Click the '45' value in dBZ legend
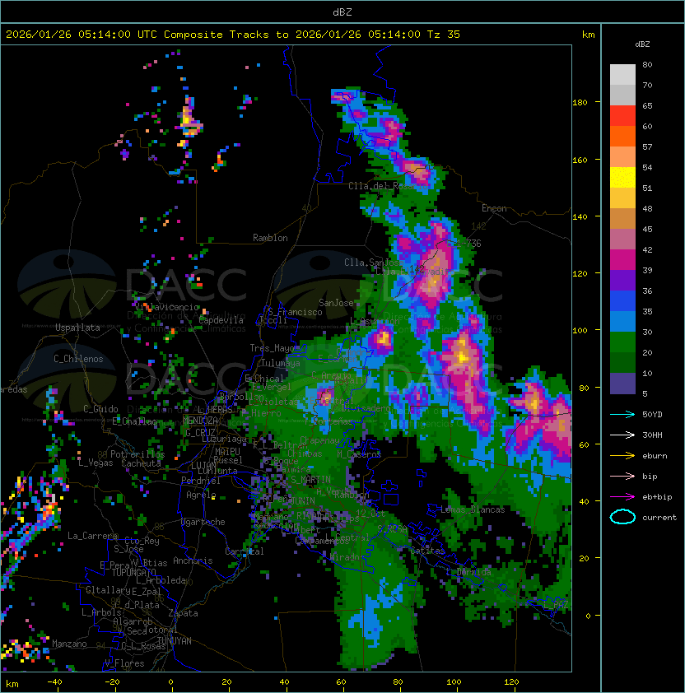The height and width of the screenshot is (693, 685). pyautogui.click(x=647, y=230)
